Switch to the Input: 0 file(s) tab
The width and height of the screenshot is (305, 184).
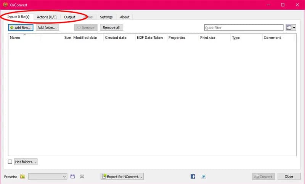(18, 17)
